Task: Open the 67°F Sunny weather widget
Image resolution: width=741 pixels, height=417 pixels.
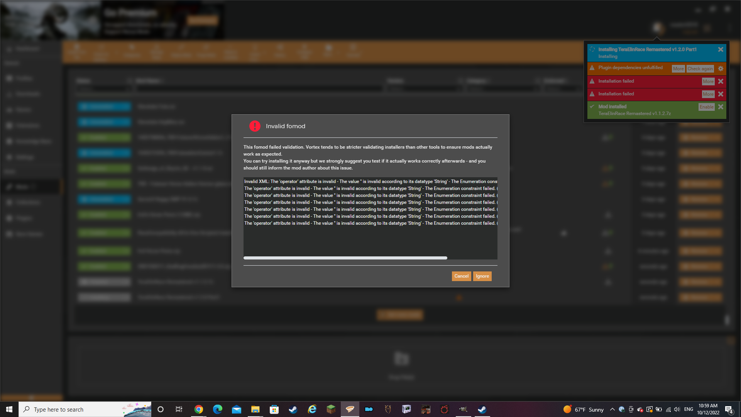Action: coord(584,409)
